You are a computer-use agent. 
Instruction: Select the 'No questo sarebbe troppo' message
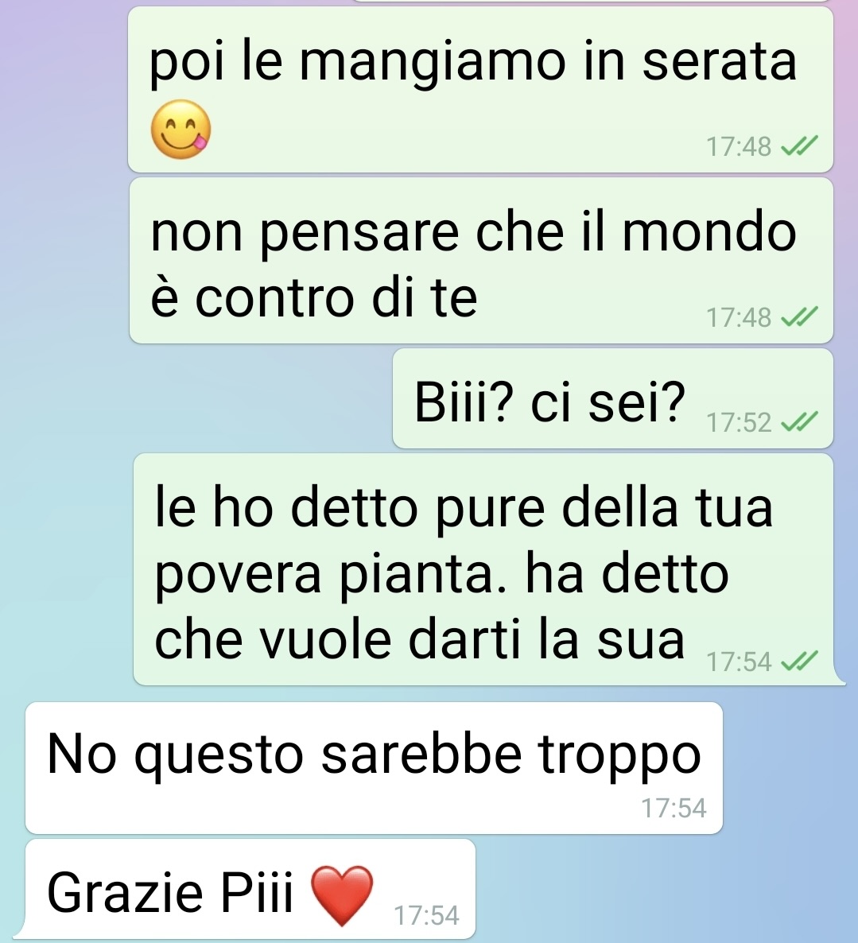click(374, 768)
